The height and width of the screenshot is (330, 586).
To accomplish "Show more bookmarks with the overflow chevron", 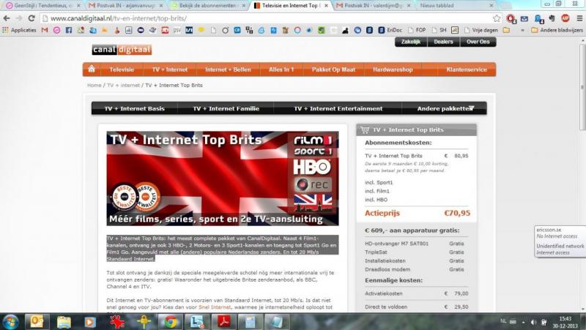I will [x=522, y=30].
